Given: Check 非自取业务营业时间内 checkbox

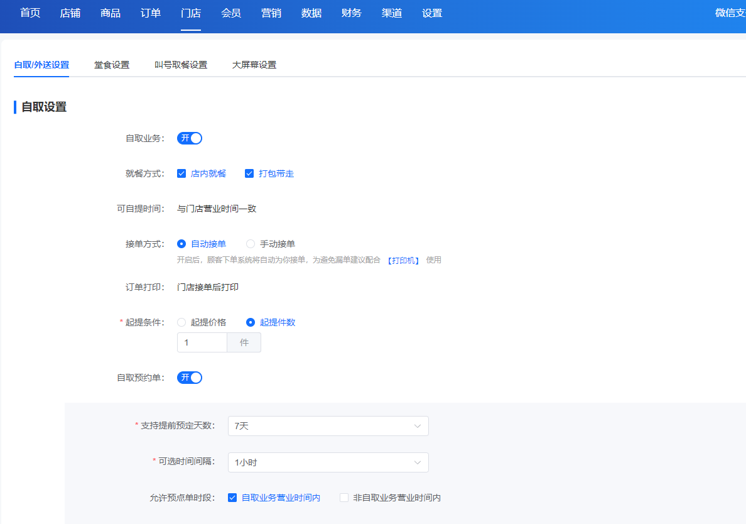Looking at the screenshot, I should pyautogui.click(x=344, y=498).
